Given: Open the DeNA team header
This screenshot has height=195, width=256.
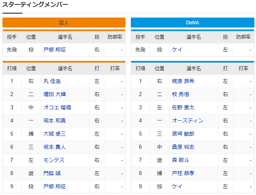Looking at the screenshot, I should click(x=192, y=22).
